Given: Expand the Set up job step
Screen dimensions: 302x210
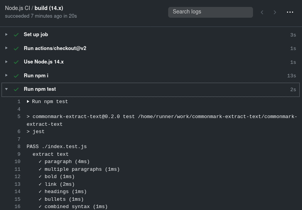Looking at the screenshot, I should (7, 35).
